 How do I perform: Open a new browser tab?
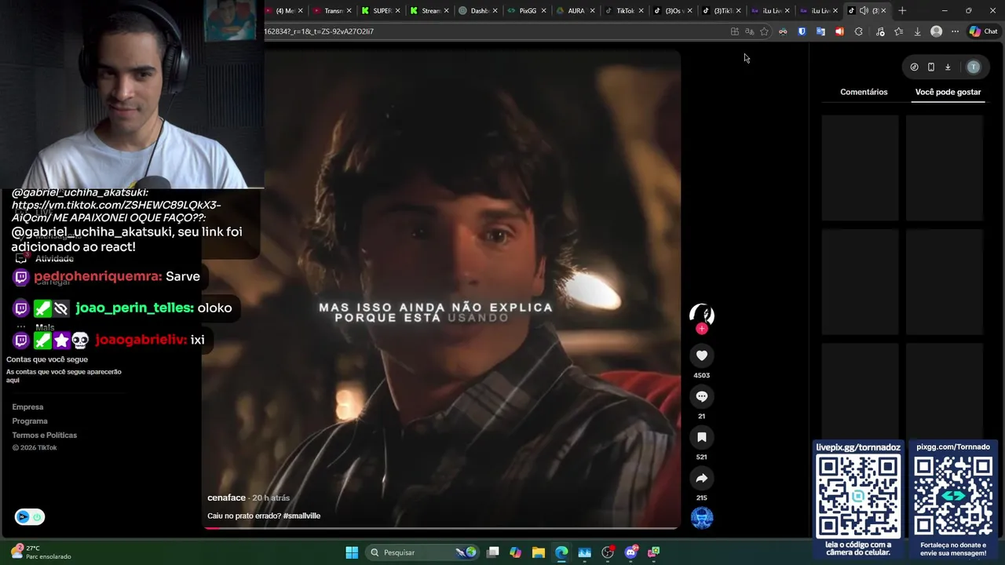tap(902, 10)
